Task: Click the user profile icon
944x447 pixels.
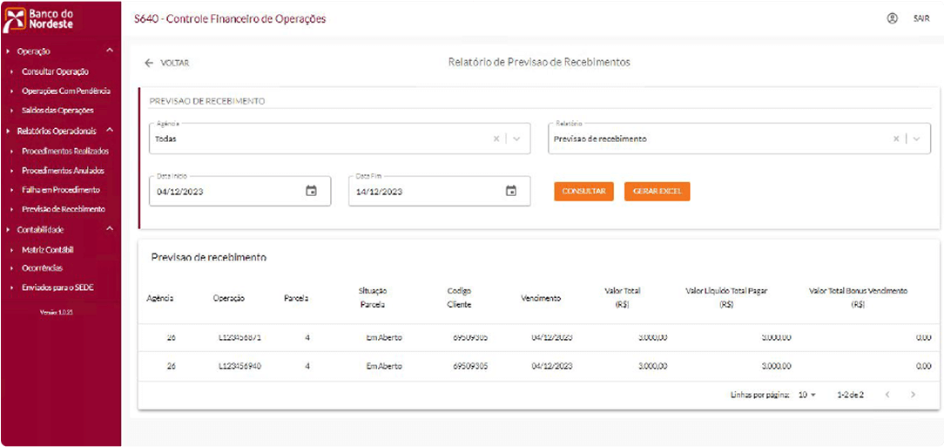Action: [892, 18]
